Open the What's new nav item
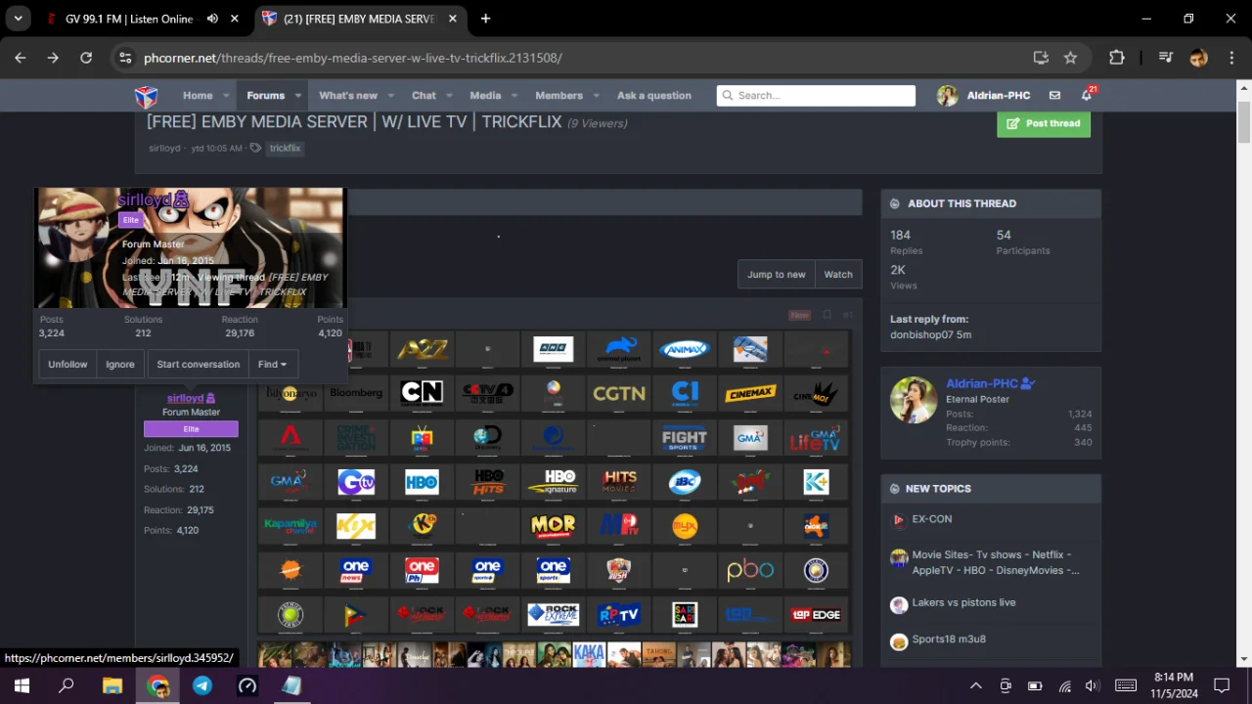Viewport: 1252px width, 704px height. [x=348, y=96]
